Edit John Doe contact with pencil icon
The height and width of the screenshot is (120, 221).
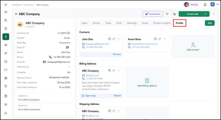click(x=114, y=39)
